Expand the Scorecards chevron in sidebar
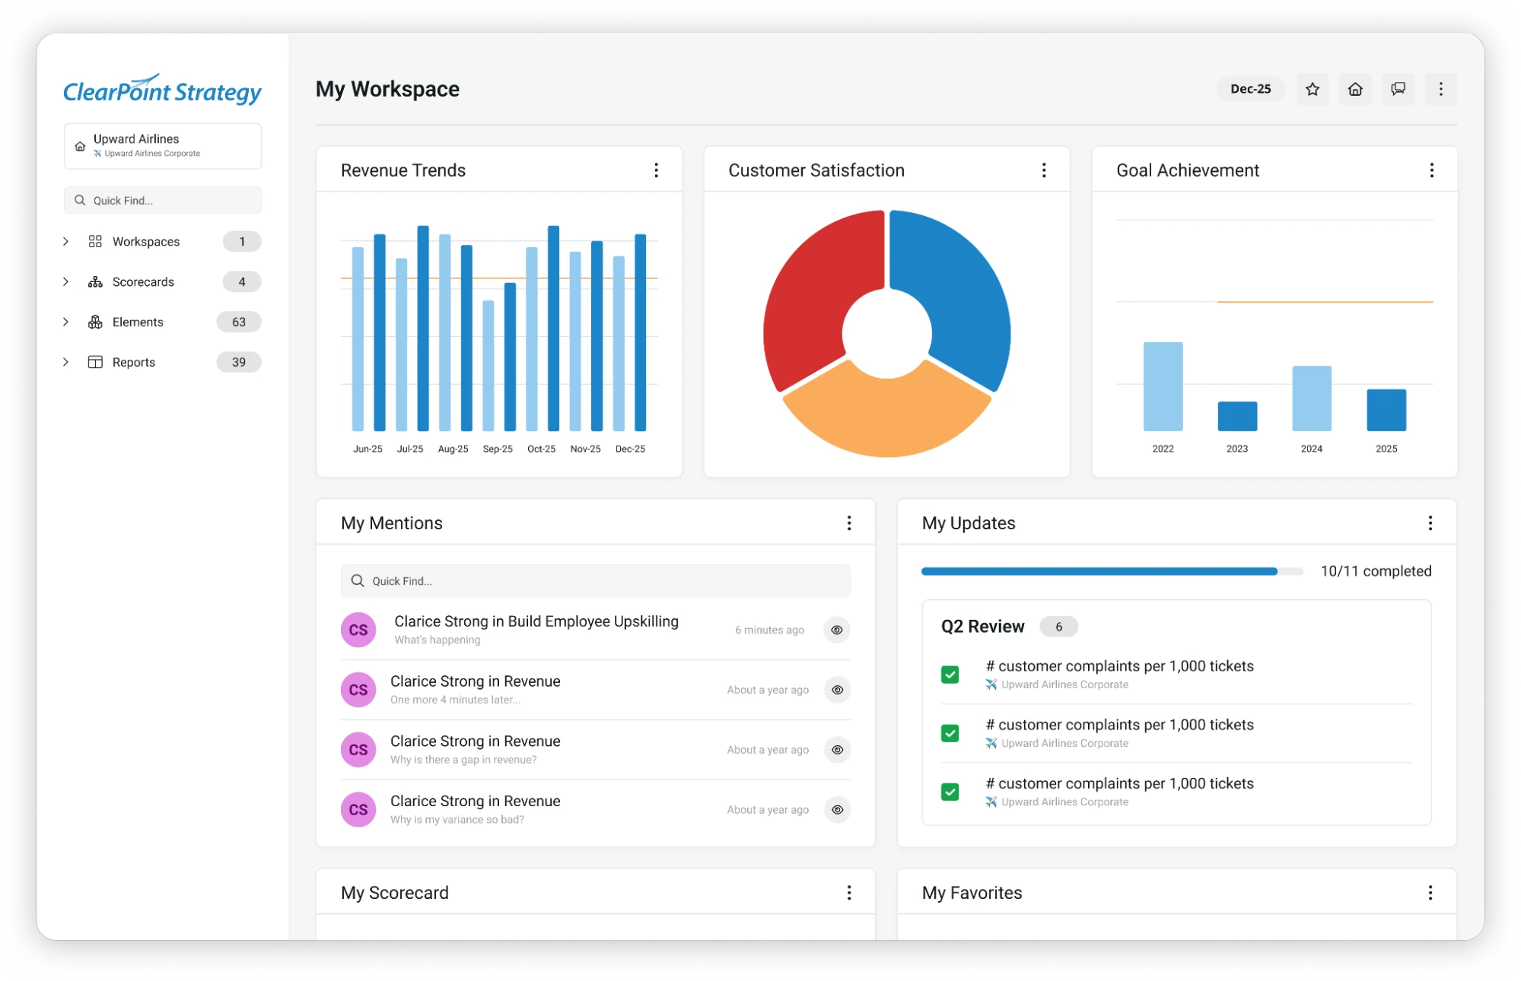The image size is (1521, 981). [x=66, y=282]
